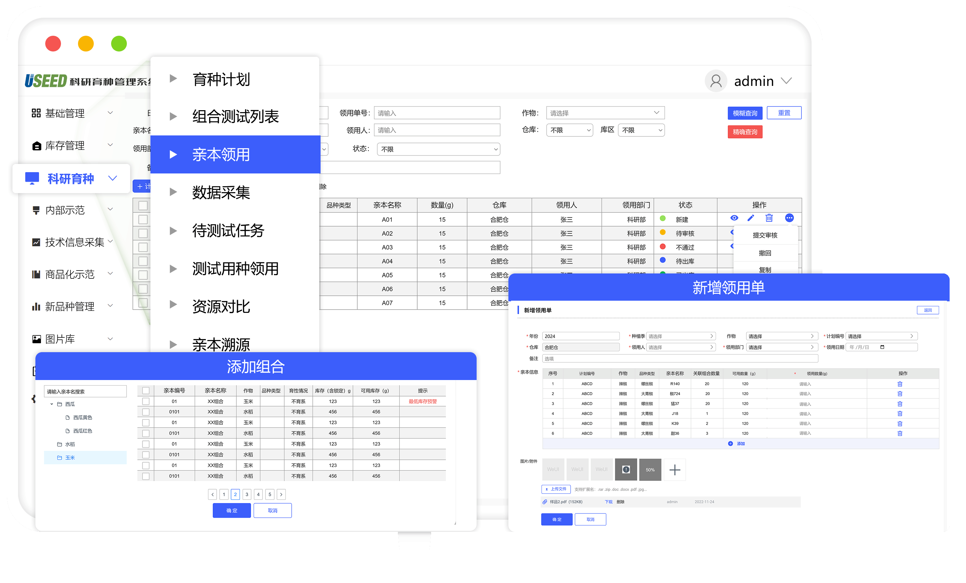This screenshot has width=966, height=583.
Task: Click the 模糊查询 button
Action: 745,113
